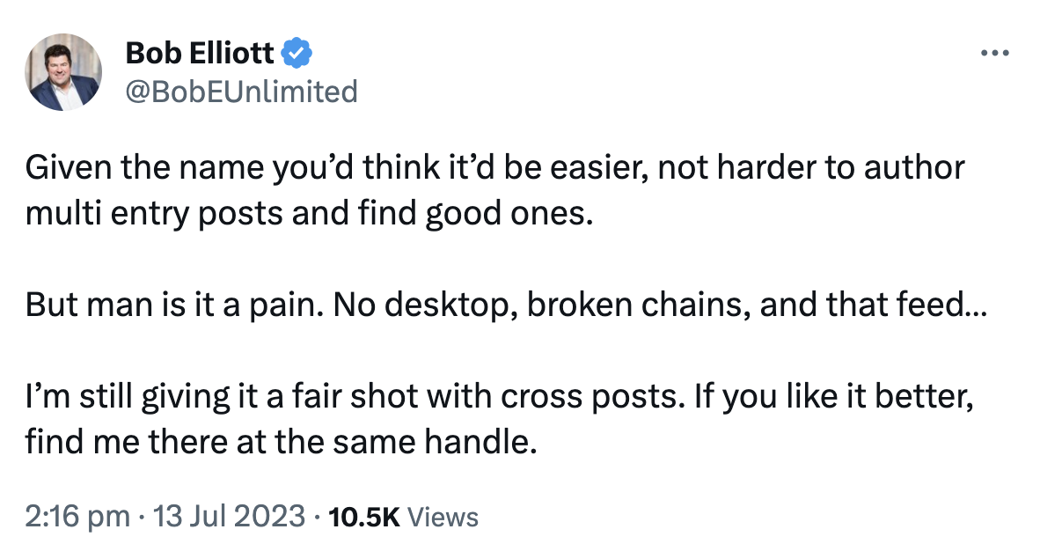Click the @BobEUnlimited handle
Image resolution: width=1040 pixels, height=544 pixels.
(x=244, y=91)
